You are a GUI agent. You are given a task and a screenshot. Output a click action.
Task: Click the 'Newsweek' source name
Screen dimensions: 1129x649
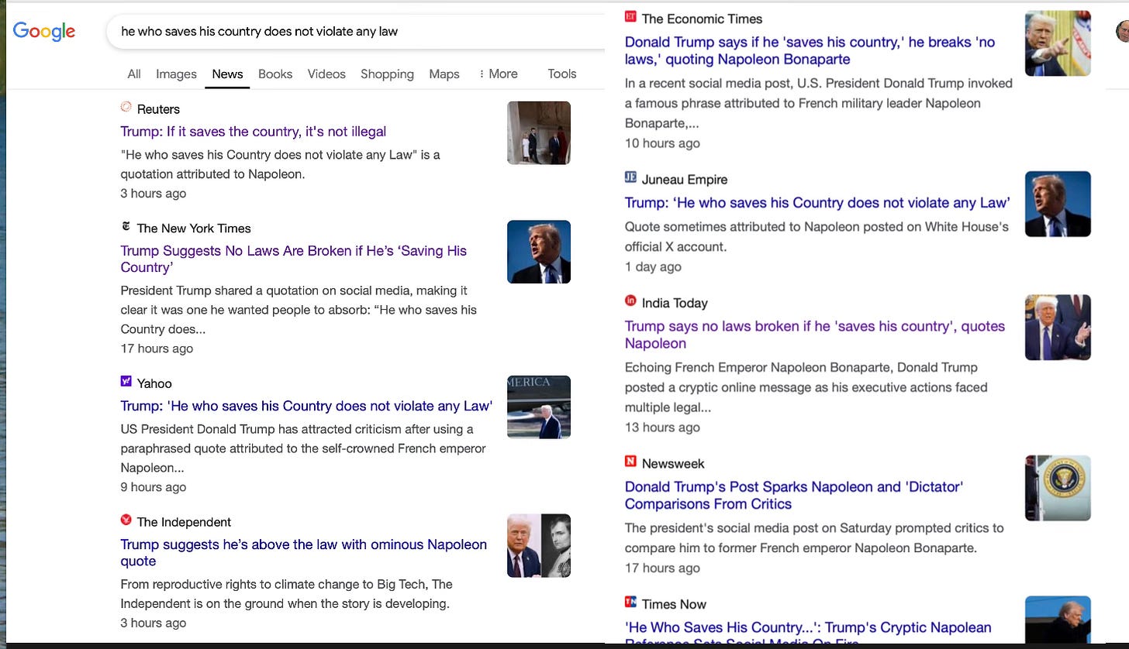tap(673, 463)
